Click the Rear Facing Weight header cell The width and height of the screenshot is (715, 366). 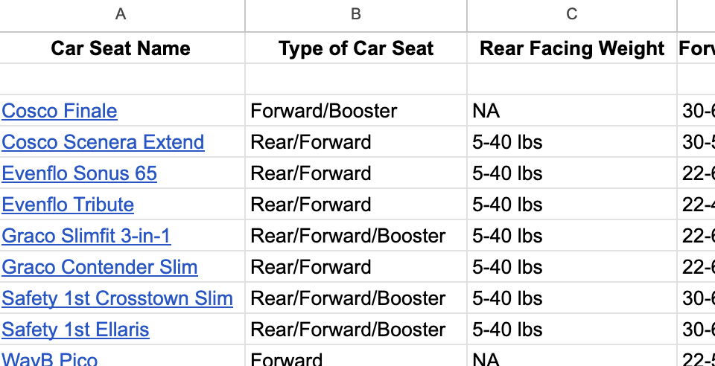[x=572, y=48]
